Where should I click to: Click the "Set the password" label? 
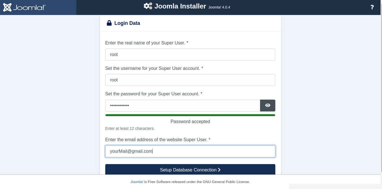point(154,94)
